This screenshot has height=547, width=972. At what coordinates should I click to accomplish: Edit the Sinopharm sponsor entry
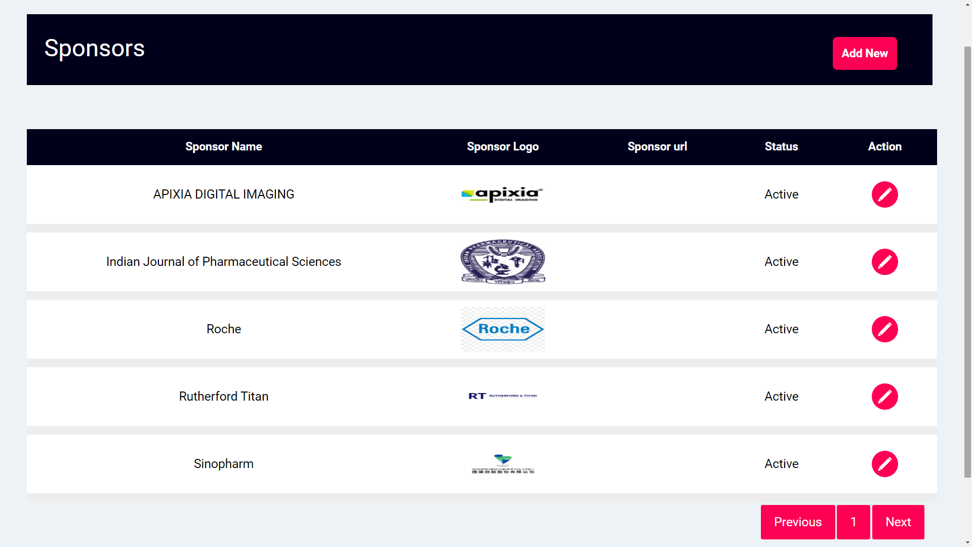pos(884,464)
